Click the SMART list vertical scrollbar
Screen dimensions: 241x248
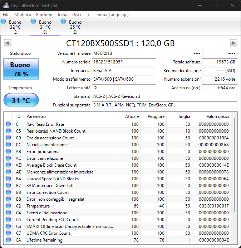coord(234,164)
